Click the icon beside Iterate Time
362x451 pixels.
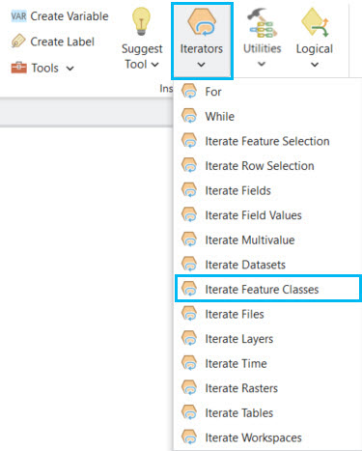(x=189, y=363)
